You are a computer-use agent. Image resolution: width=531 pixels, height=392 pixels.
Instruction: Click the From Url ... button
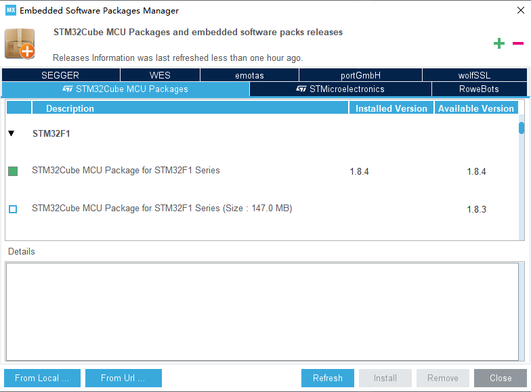(x=123, y=378)
